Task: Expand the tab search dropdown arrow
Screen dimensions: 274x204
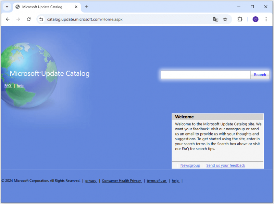Action: point(7,7)
